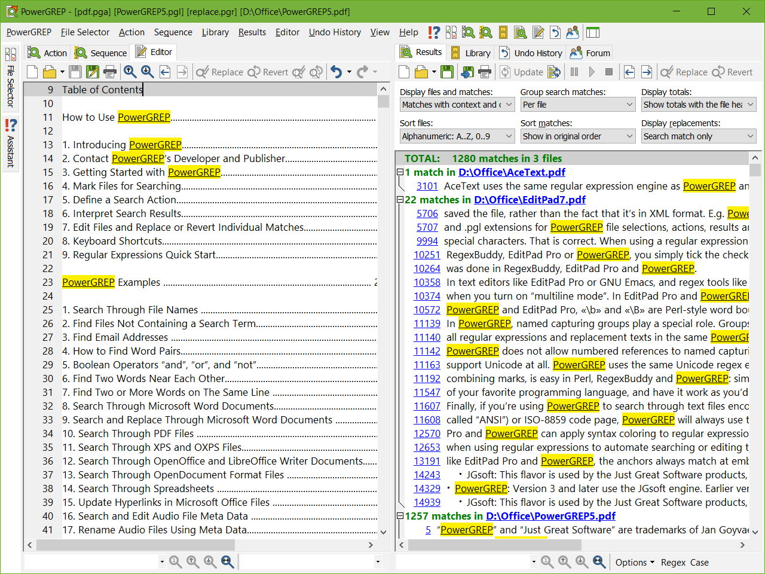Collapse the EditPad7.pdf results node
This screenshot has height=574, width=765.
pyautogui.click(x=400, y=200)
